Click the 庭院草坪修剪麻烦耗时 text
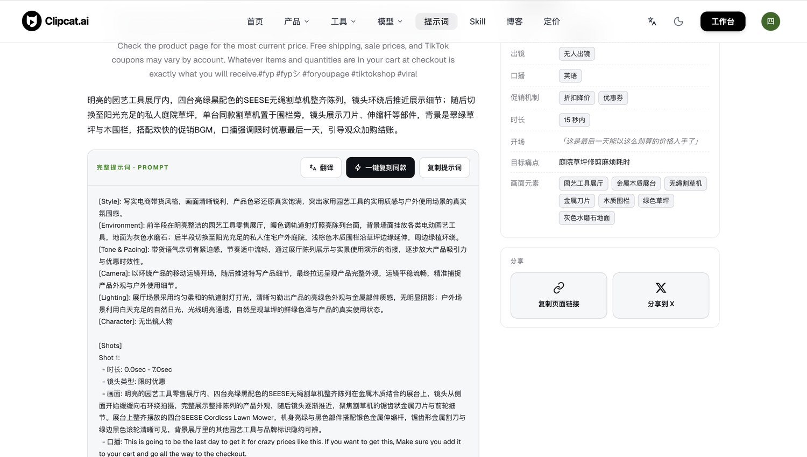Screen dimensions: 807x457 pyautogui.click(x=594, y=162)
